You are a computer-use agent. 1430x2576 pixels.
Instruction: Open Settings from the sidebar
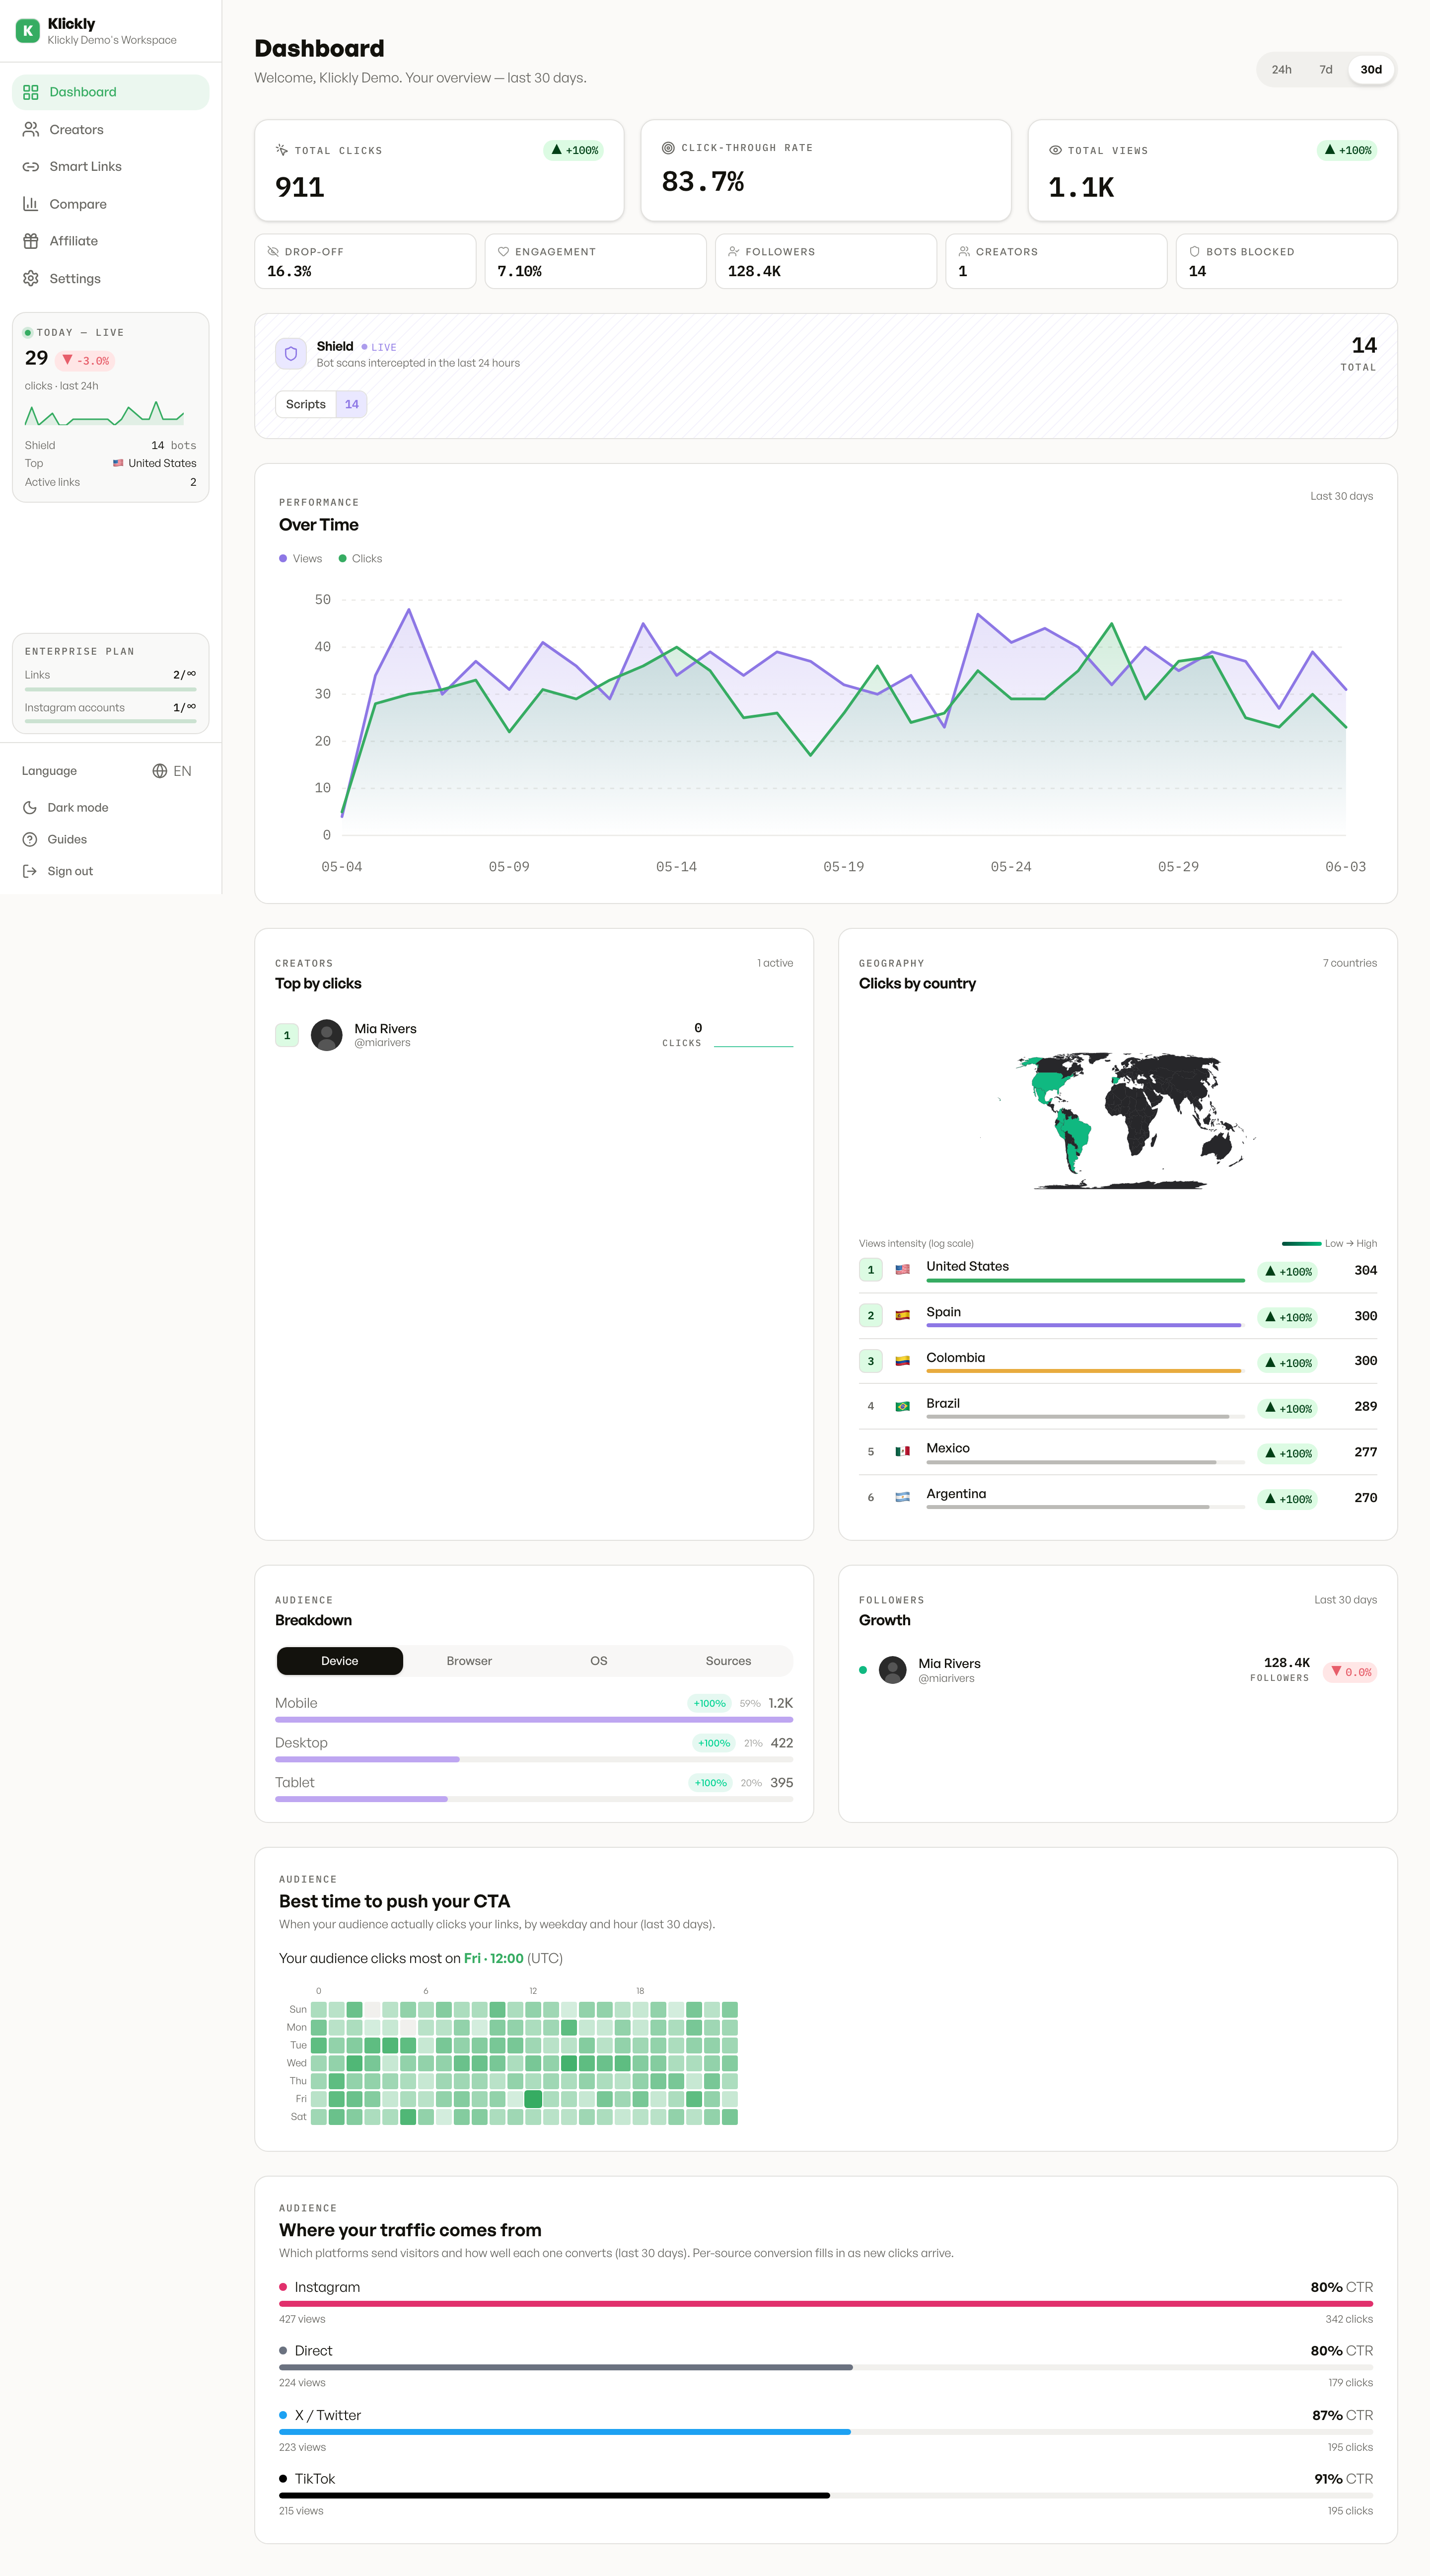(111, 279)
